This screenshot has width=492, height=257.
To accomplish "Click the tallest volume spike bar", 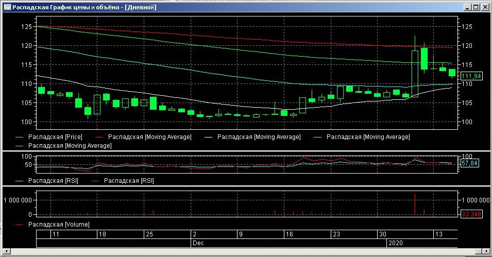I will [x=415, y=204].
